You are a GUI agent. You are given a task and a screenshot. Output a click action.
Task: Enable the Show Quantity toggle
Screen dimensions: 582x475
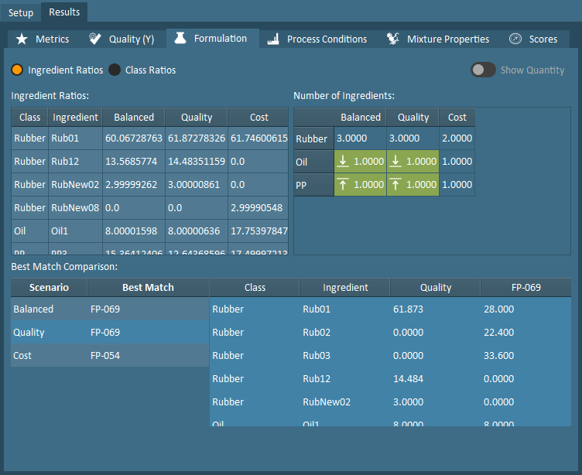(x=483, y=70)
